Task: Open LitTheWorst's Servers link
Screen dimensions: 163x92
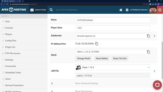Action: click(x=139, y=10)
